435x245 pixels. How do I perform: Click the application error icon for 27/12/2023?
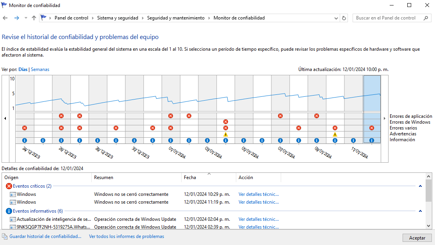tap(80, 116)
